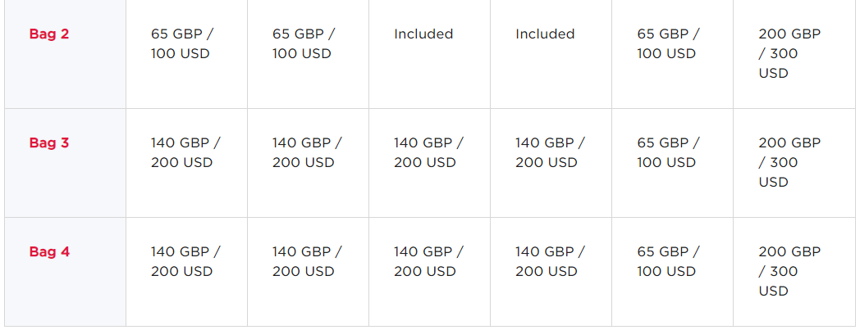This screenshot has height=330, width=860.
Task: Click 200 GBP / 300 USD in Bag 4 row
Action: click(x=789, y=271)
